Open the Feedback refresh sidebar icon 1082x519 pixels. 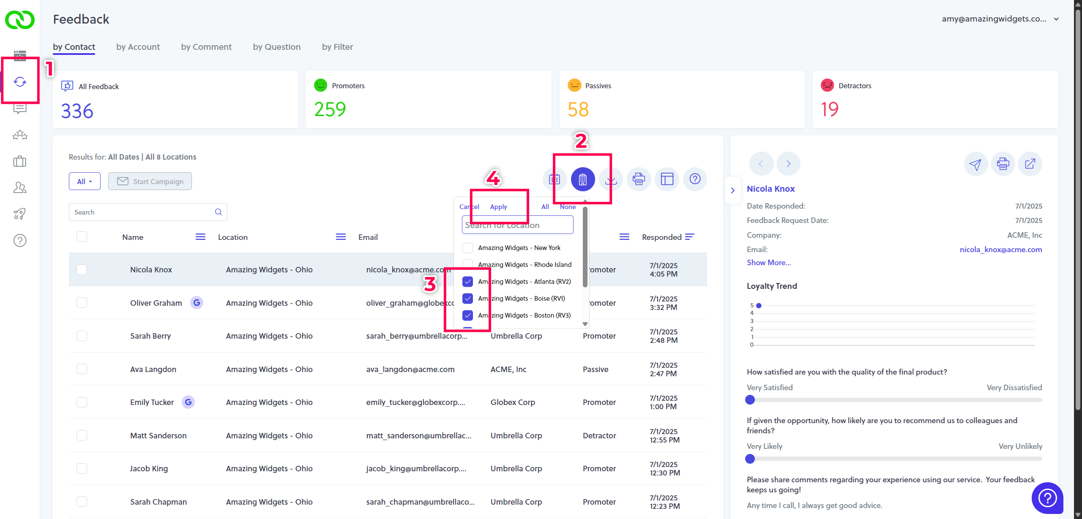tap(20, 82)
